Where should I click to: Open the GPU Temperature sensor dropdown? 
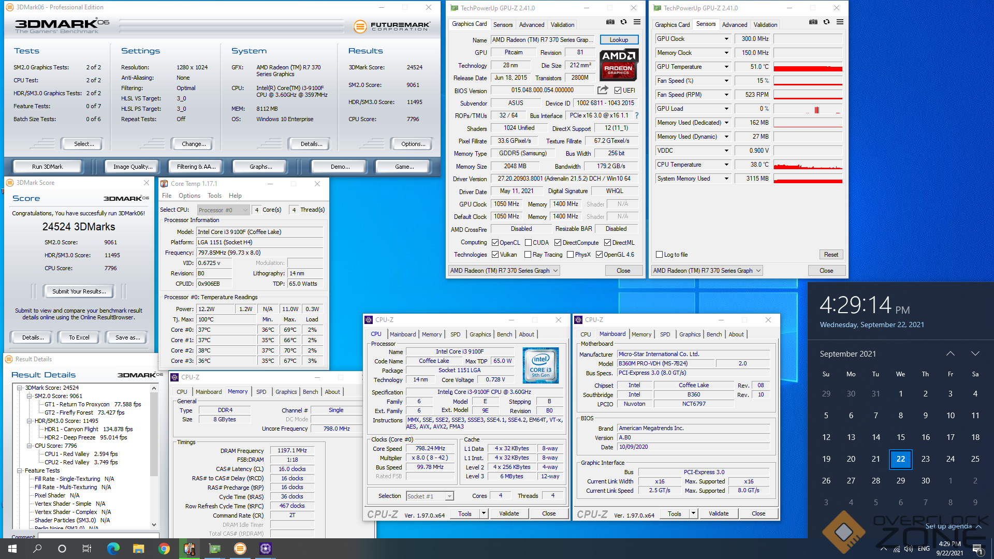[x=726, y=67]
